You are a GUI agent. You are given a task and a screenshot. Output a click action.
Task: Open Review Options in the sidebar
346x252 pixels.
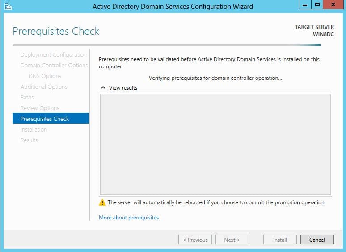coord(40,108)
